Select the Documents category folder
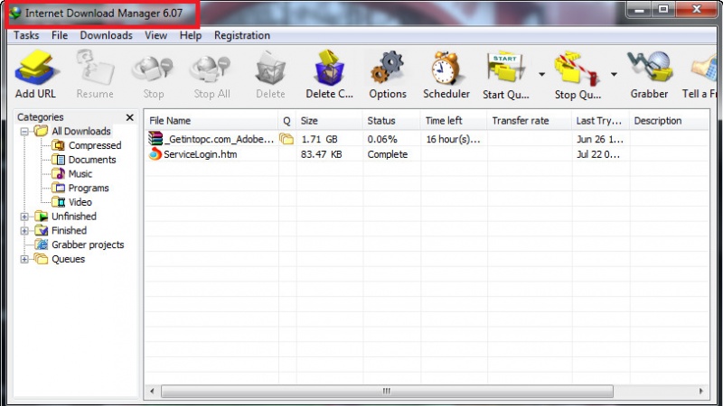This screenshot has width=723, height=406. pos(83,160)
